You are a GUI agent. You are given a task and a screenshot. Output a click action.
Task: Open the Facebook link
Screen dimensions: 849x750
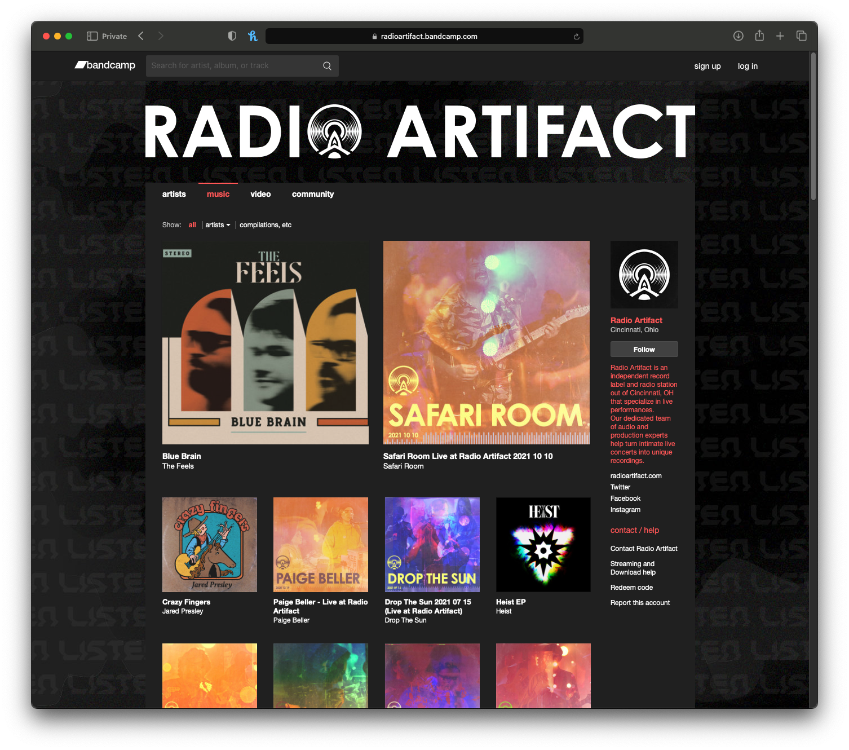625,498
